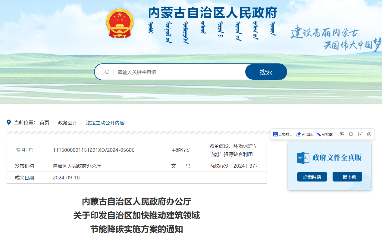This screenshot has width=382, height=241.
Task: Click the 内蒙古自治区人民政府 site title
Action: (212, 13)
